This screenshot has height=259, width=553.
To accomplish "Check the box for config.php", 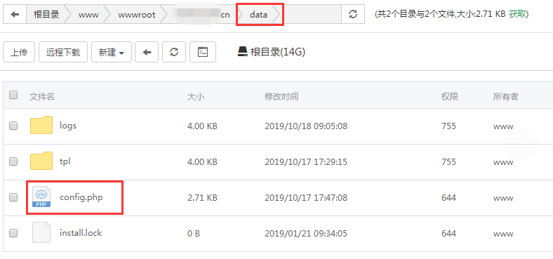I will (13, 197).
